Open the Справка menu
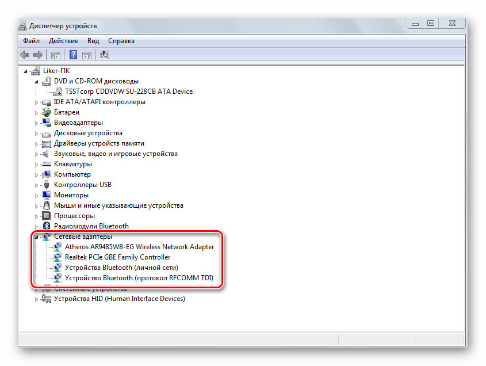Viewport: 486px width, 366px height. click(121, 41)
